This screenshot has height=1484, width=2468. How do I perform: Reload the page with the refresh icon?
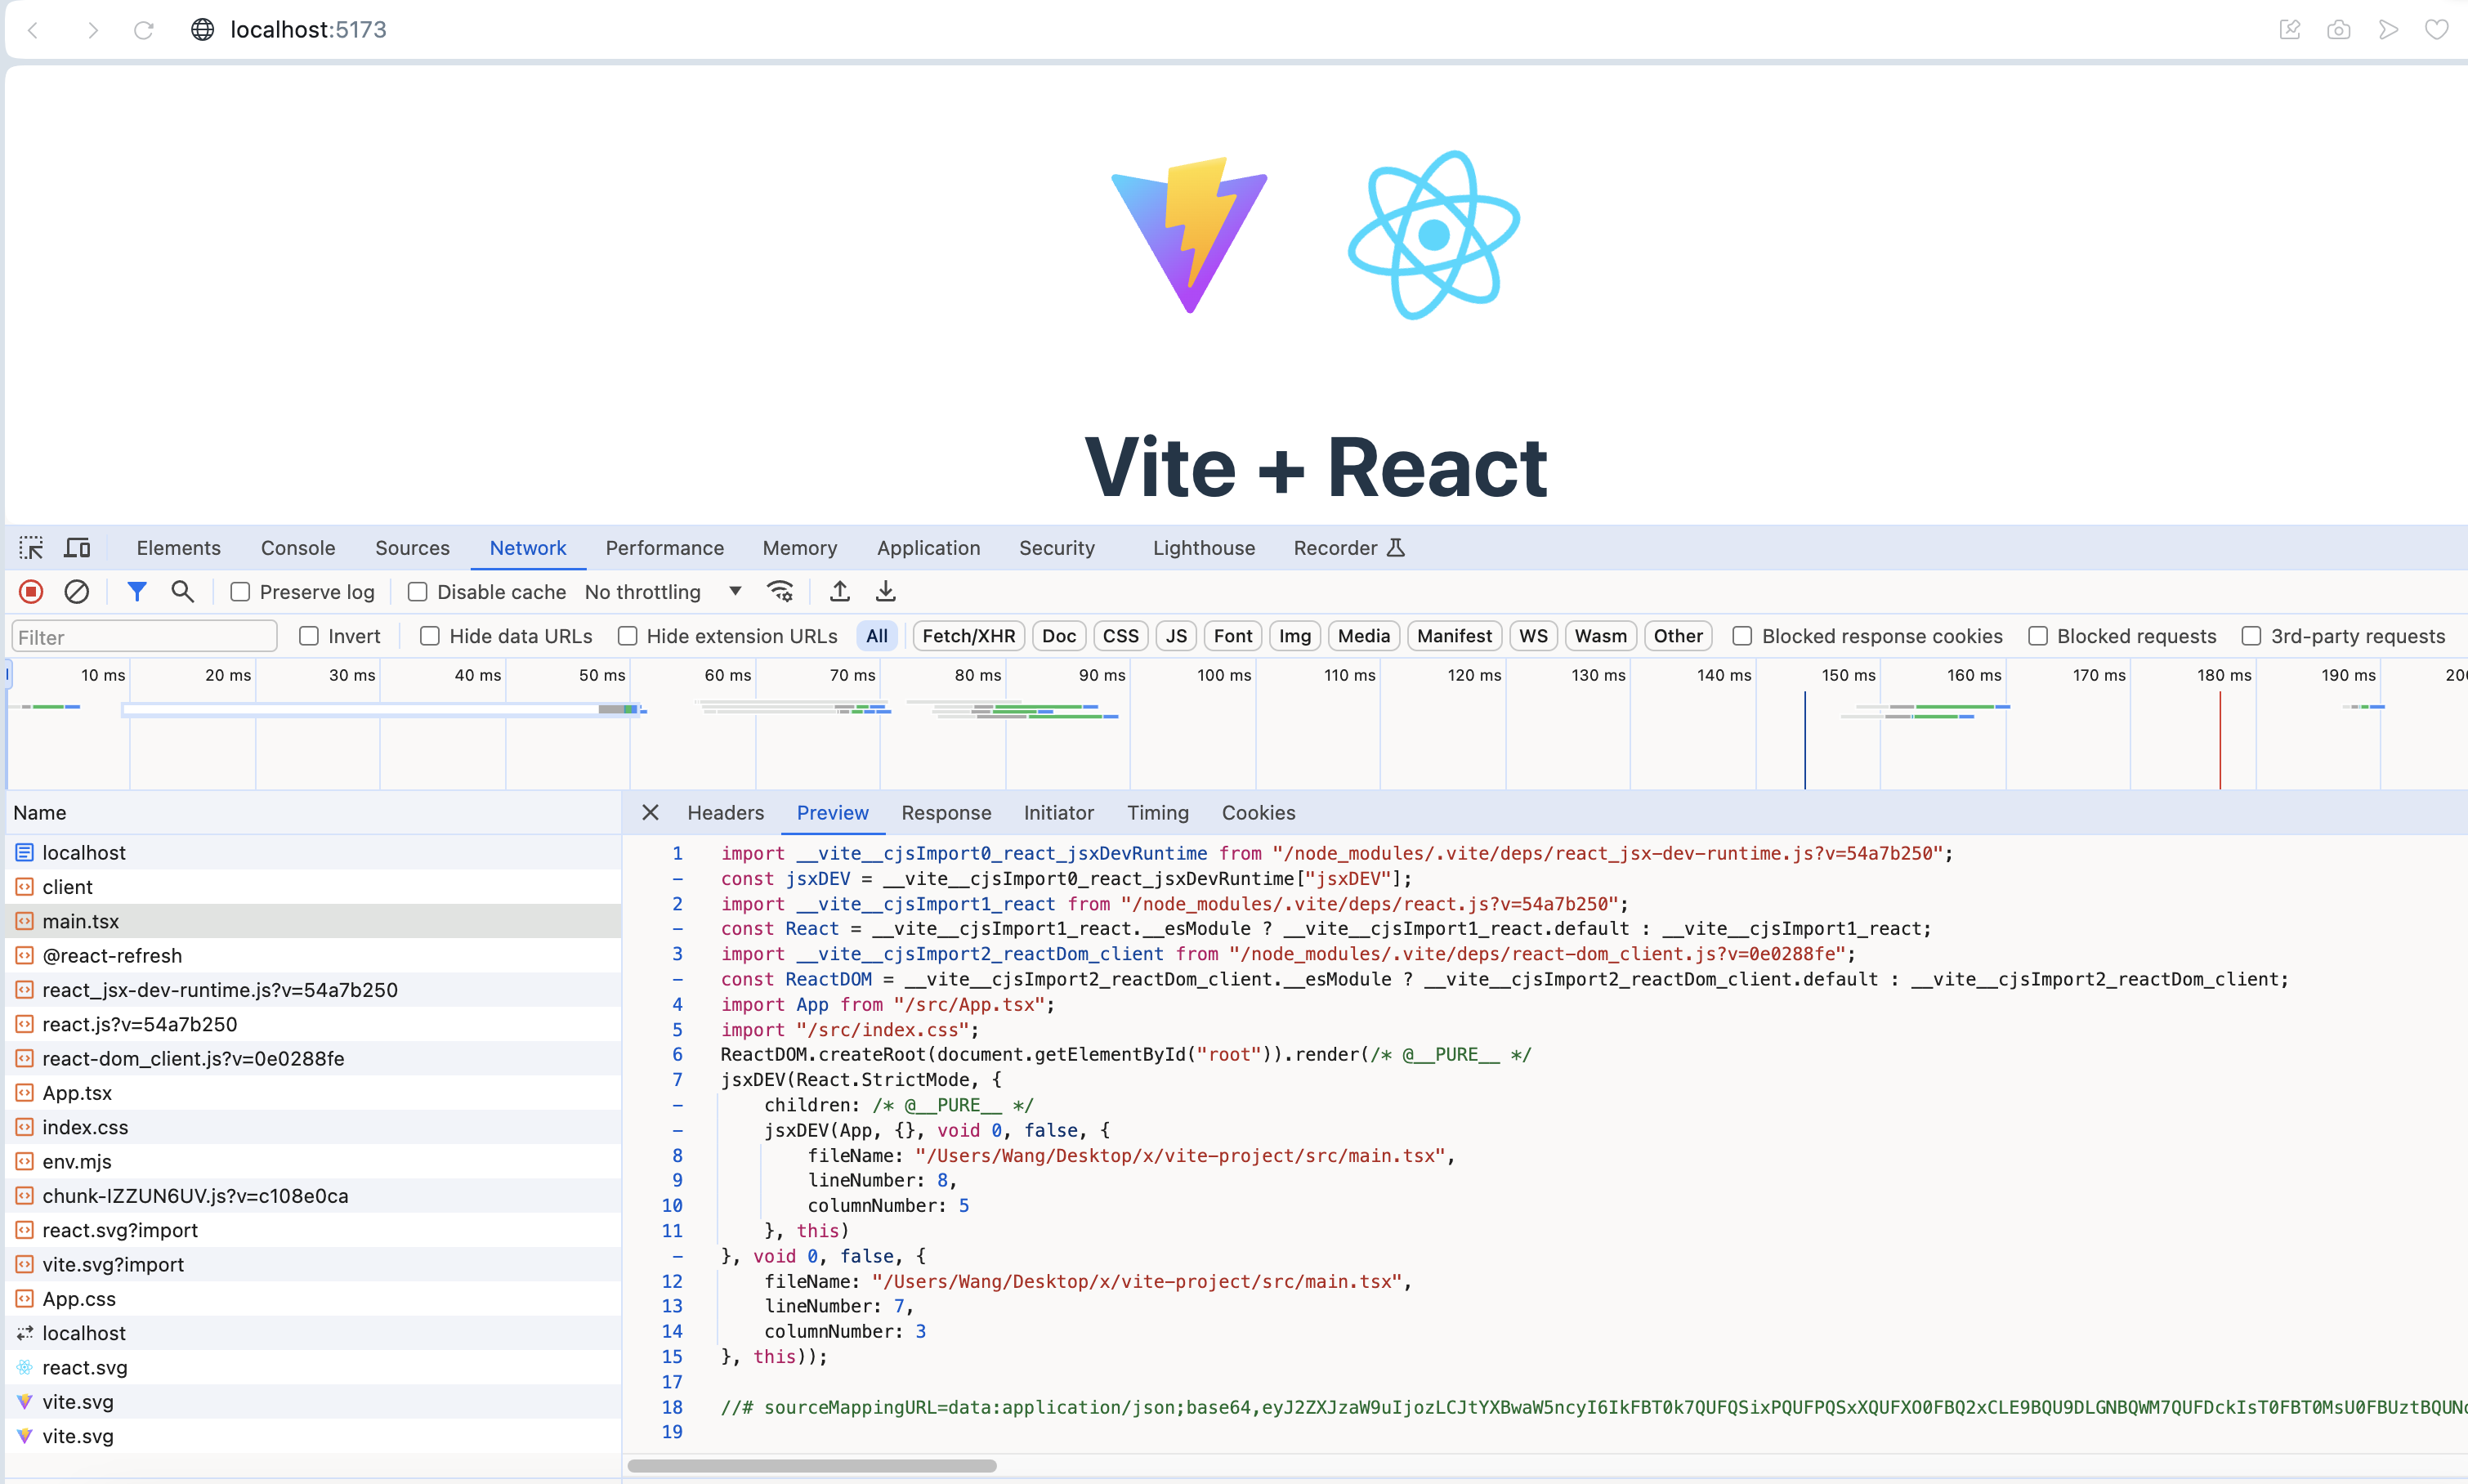click(144, 30)
